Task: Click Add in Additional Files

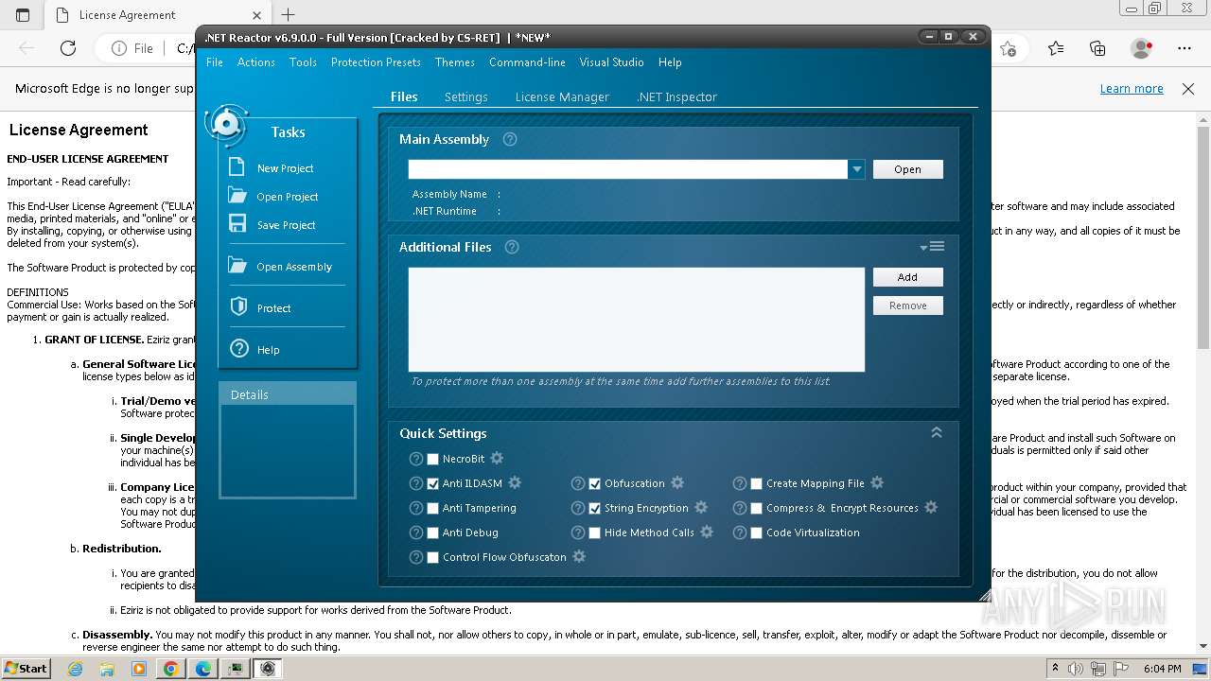Action: pos(907,277)
